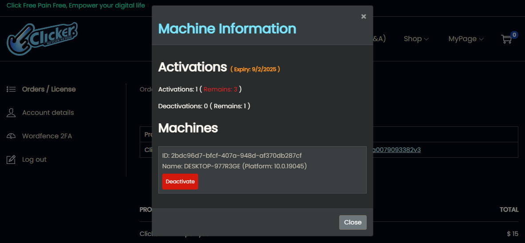Click the Machines heading
This screenshot has height=243, width=525.
[188, 128]
